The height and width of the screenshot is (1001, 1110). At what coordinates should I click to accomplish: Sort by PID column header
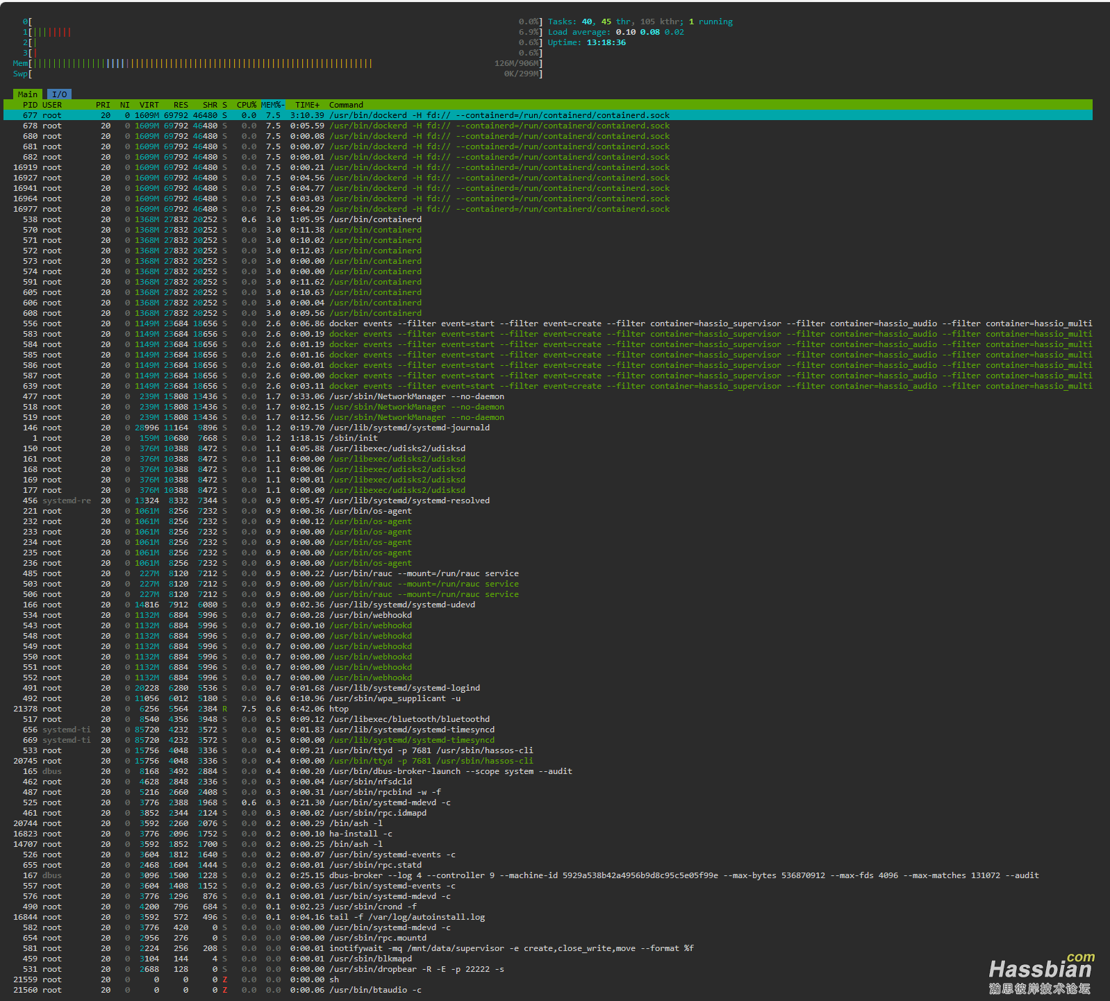pos(30,105)
